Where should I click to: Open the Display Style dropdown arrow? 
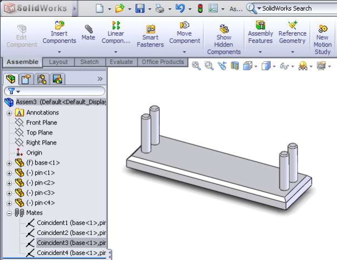tap(273, 67)
